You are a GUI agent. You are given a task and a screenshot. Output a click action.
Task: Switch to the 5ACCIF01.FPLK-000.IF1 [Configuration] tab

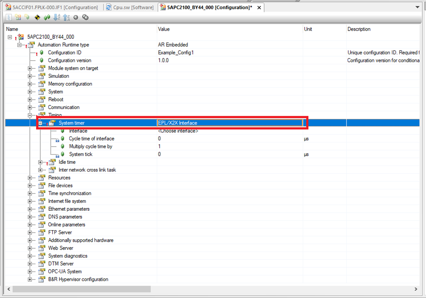(x=52, y=7)
